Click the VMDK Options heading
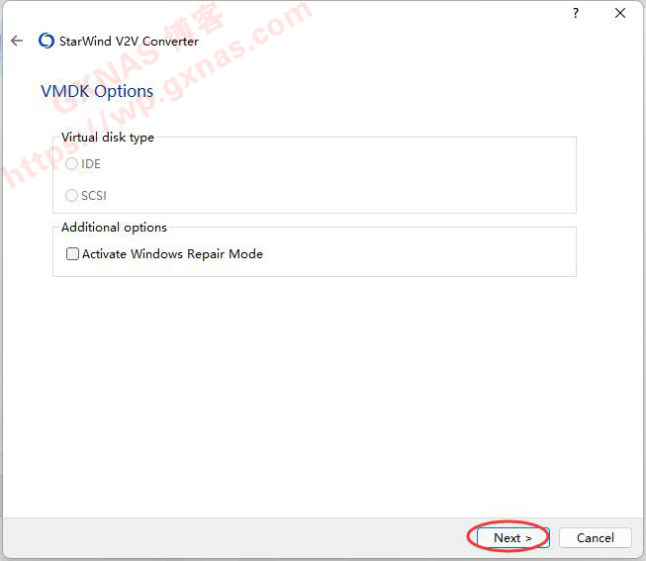 (97, 91)
